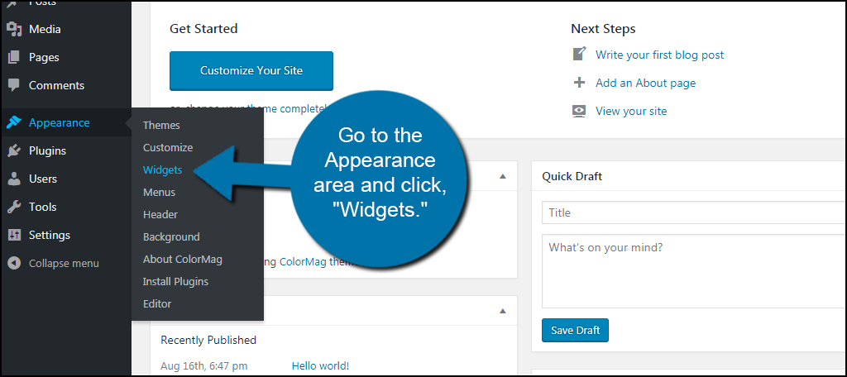Select Themes in the Appearance submenu
847x377 pixels.
point(161,125)
